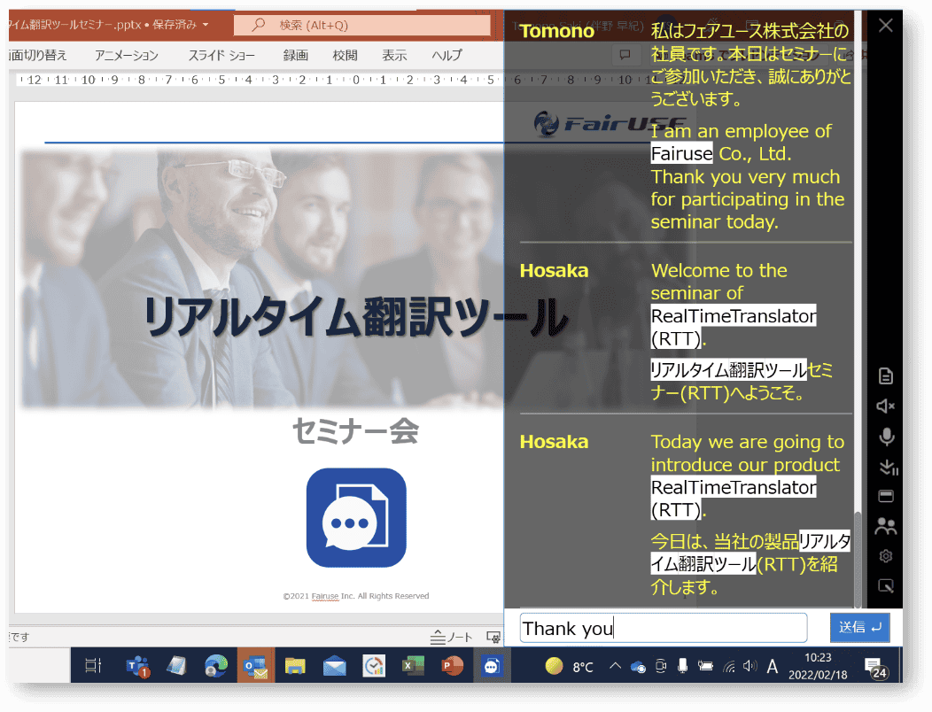Open File Explorer from the taskbar
932x712 pixels.
(295, 666)
